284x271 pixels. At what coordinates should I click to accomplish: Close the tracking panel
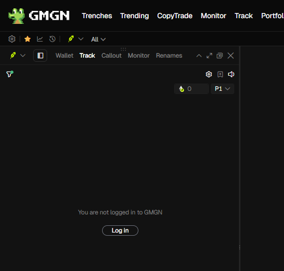(x=231, y=56)
